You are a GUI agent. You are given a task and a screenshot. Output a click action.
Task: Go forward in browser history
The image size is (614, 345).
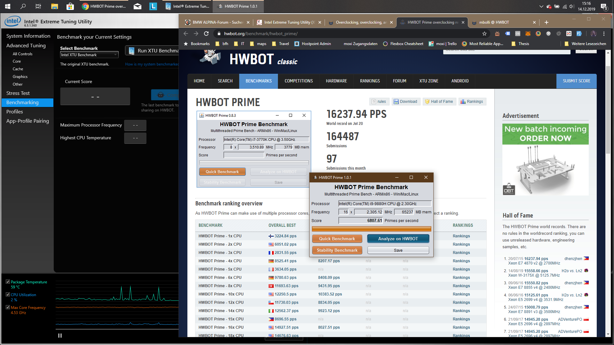(196, 34)
